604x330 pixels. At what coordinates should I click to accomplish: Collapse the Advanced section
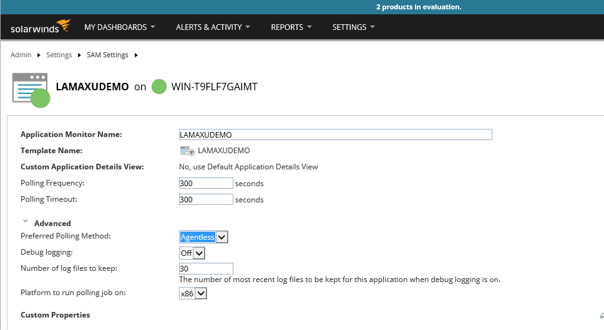click(x=26, y=222)
